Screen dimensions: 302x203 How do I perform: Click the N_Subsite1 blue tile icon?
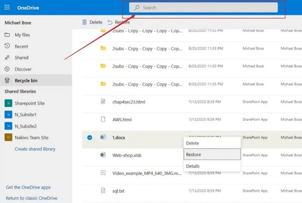8,114
